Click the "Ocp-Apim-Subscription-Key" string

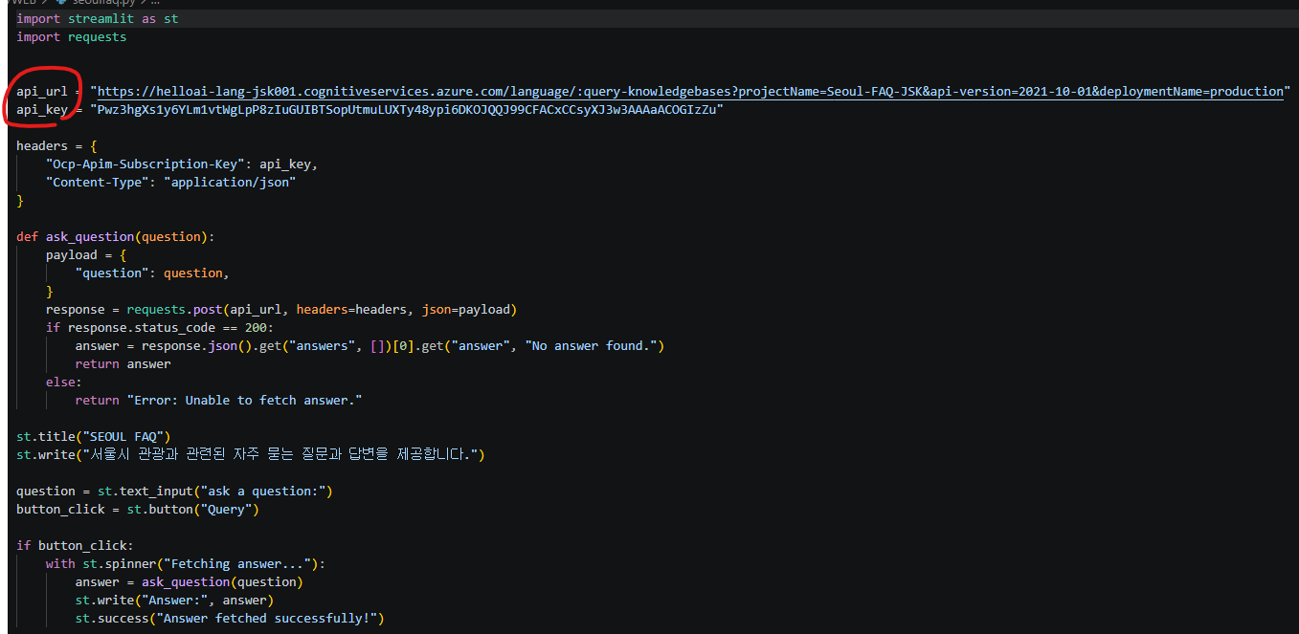tap(145, 164)
